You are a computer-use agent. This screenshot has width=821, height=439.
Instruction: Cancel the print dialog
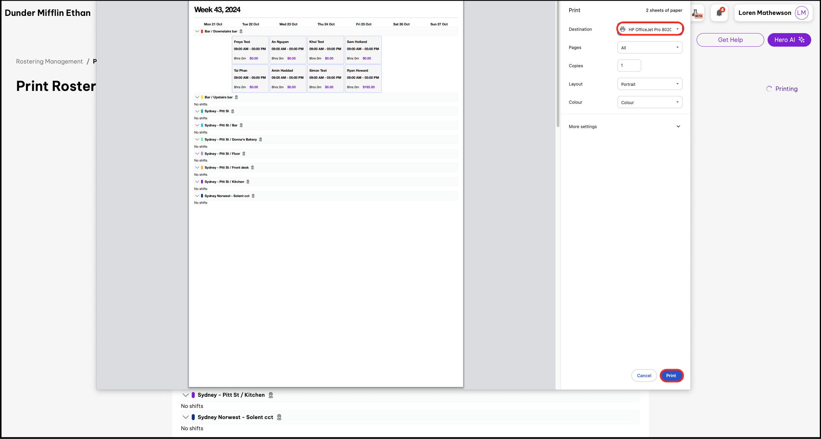coord(644,375)
